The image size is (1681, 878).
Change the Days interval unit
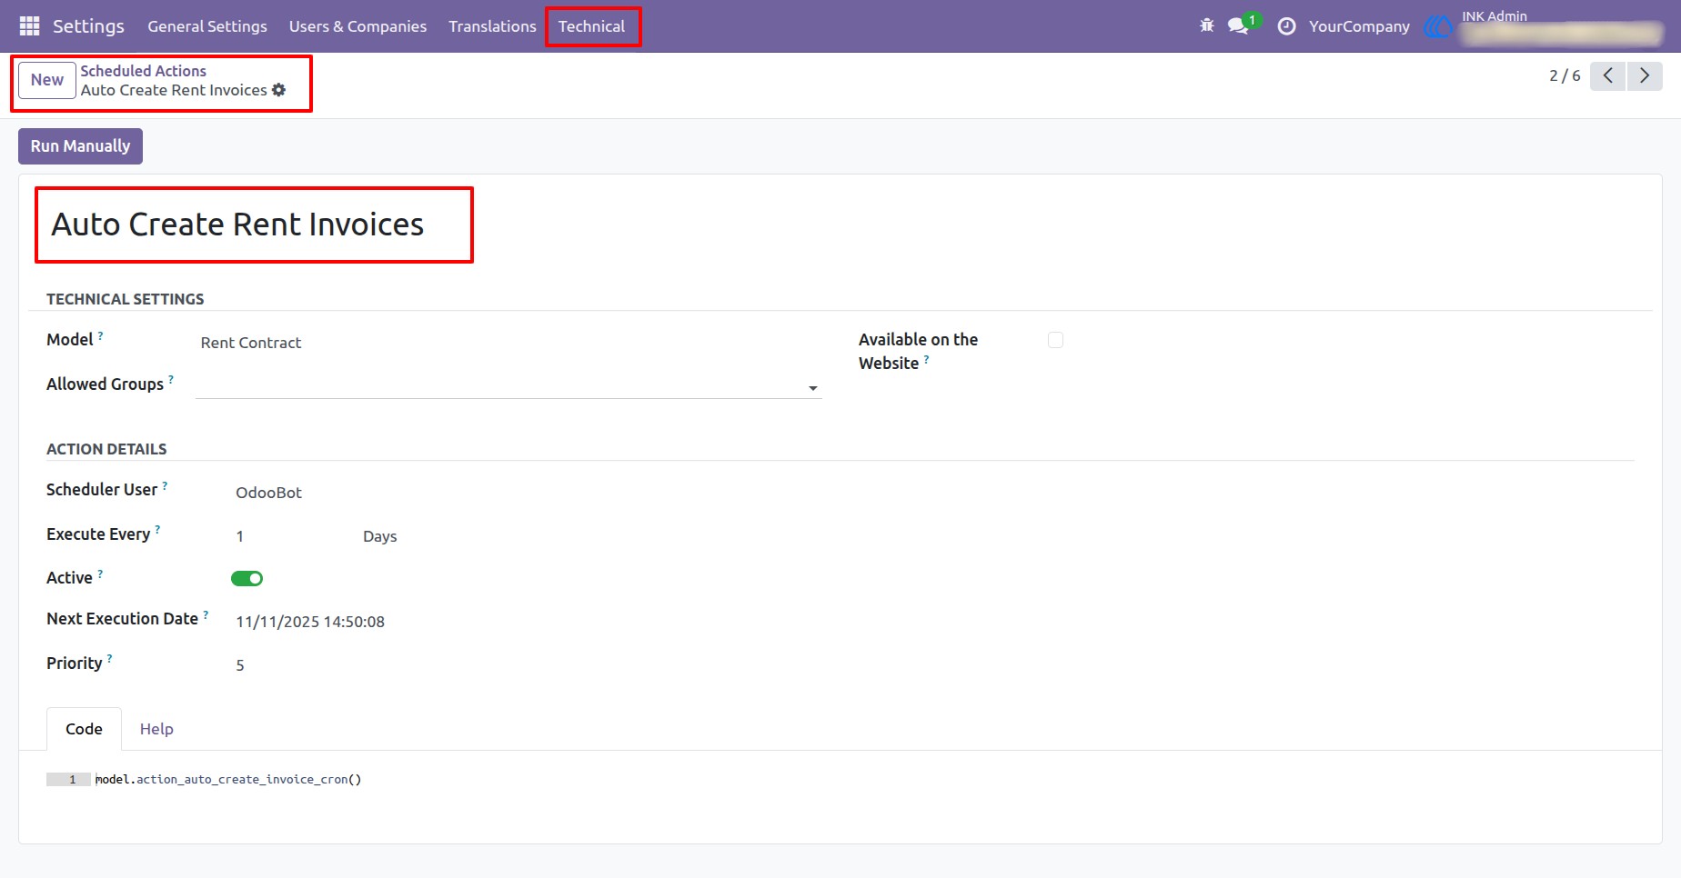[380, 536]
